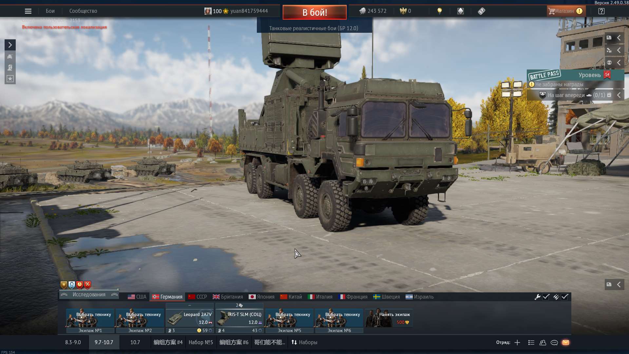
Task: Select the Leopard 2A7V vehicle slot
Action: pyautogui.click(x=190, y=318)
